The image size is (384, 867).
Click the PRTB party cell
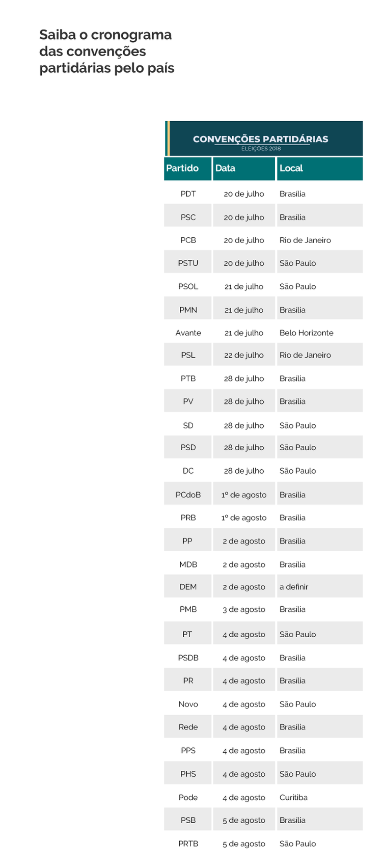pyautogui.click(x=188, y=844)
